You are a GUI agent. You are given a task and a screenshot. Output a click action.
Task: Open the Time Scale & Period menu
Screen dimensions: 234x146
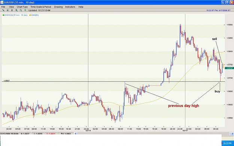[41, 7]
